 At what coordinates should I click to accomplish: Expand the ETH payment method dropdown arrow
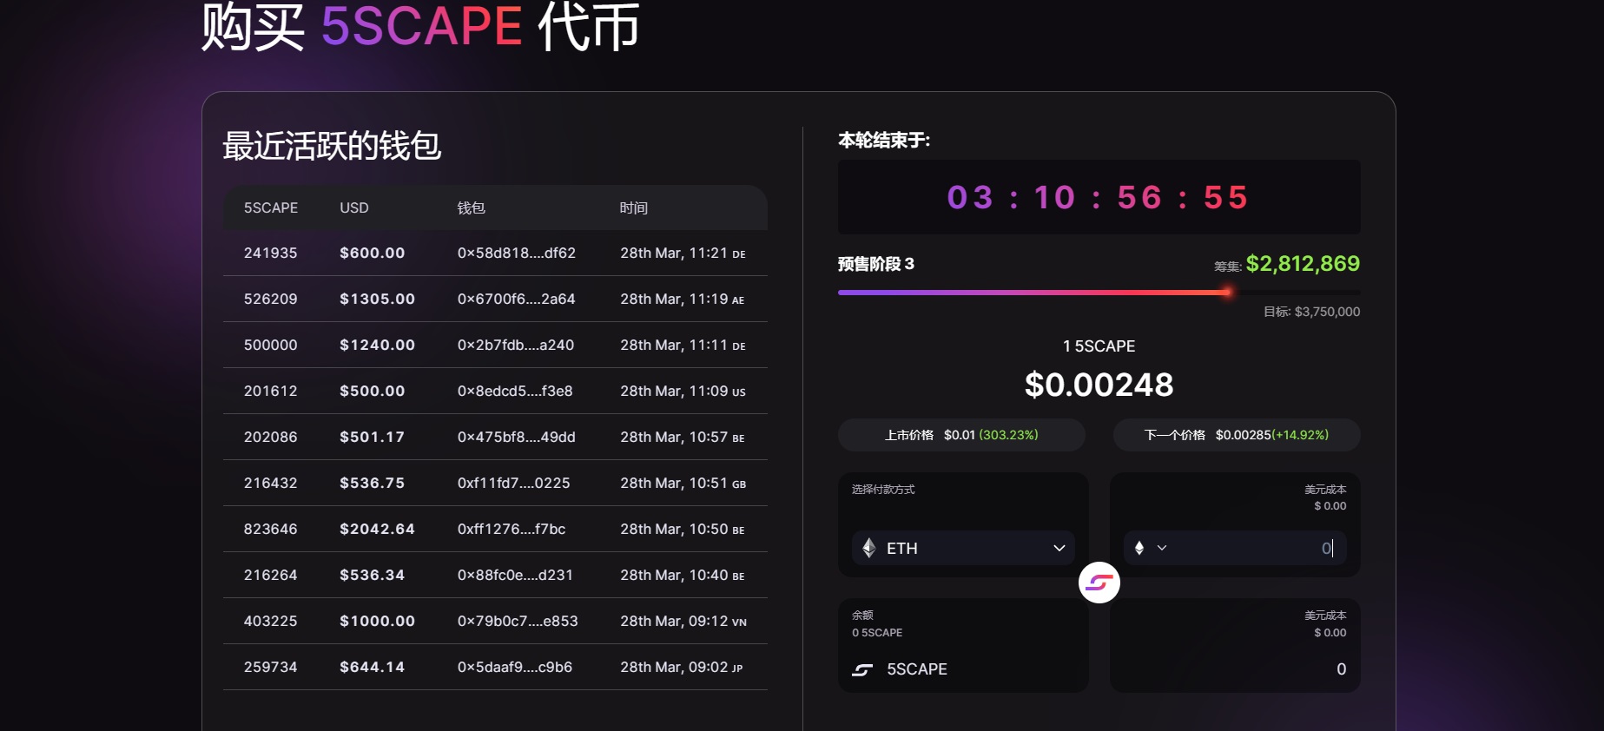[x=1059, y=548]
